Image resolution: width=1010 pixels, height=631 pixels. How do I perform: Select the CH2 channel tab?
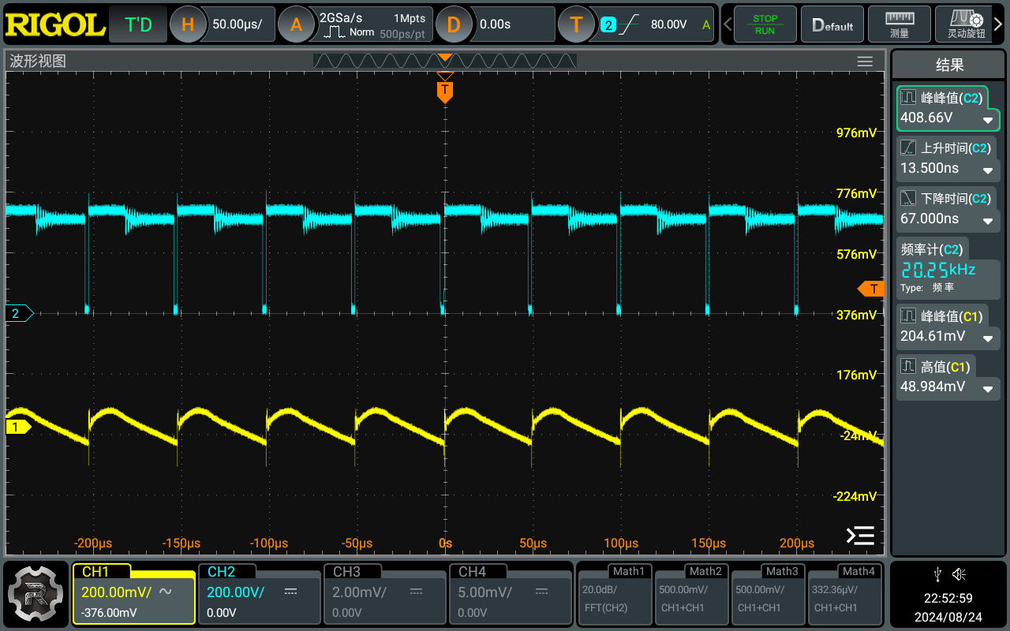[259, 593]
